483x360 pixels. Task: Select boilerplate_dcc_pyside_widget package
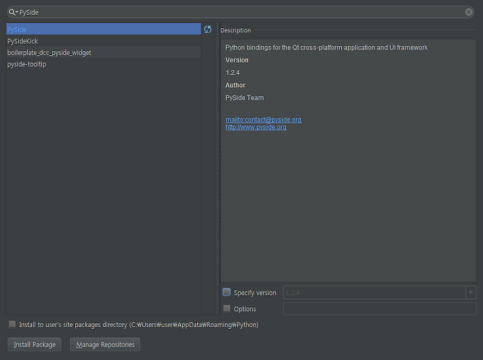[x=103, y=52]
